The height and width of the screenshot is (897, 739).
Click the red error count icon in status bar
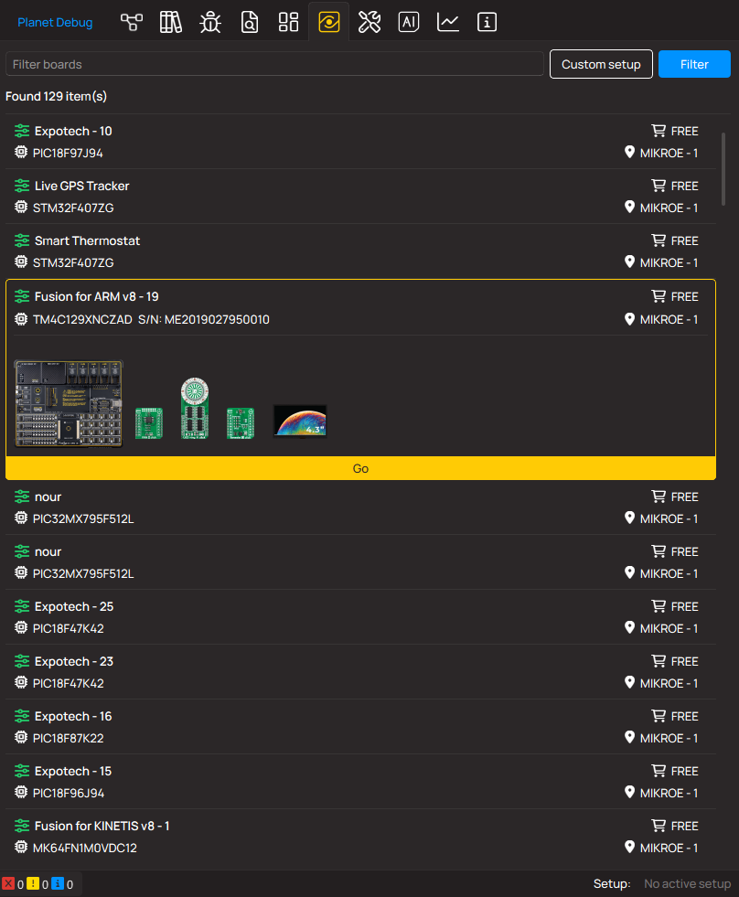tap(8, 884)
